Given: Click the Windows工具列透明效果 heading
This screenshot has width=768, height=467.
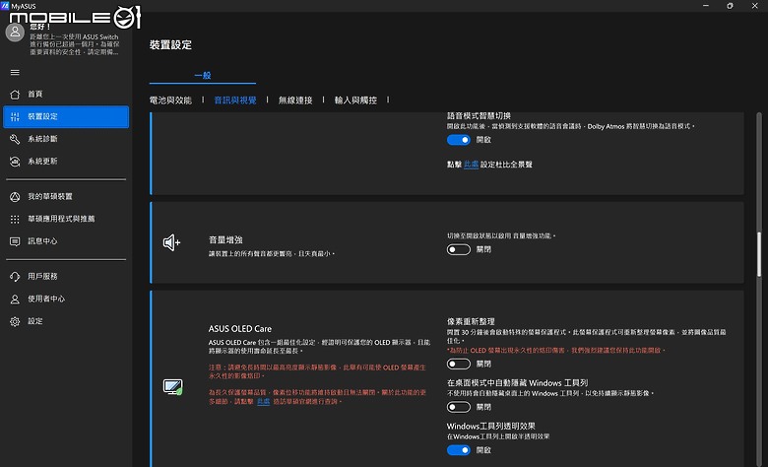Looking at the screenshot, I should (x=490, y=427).
